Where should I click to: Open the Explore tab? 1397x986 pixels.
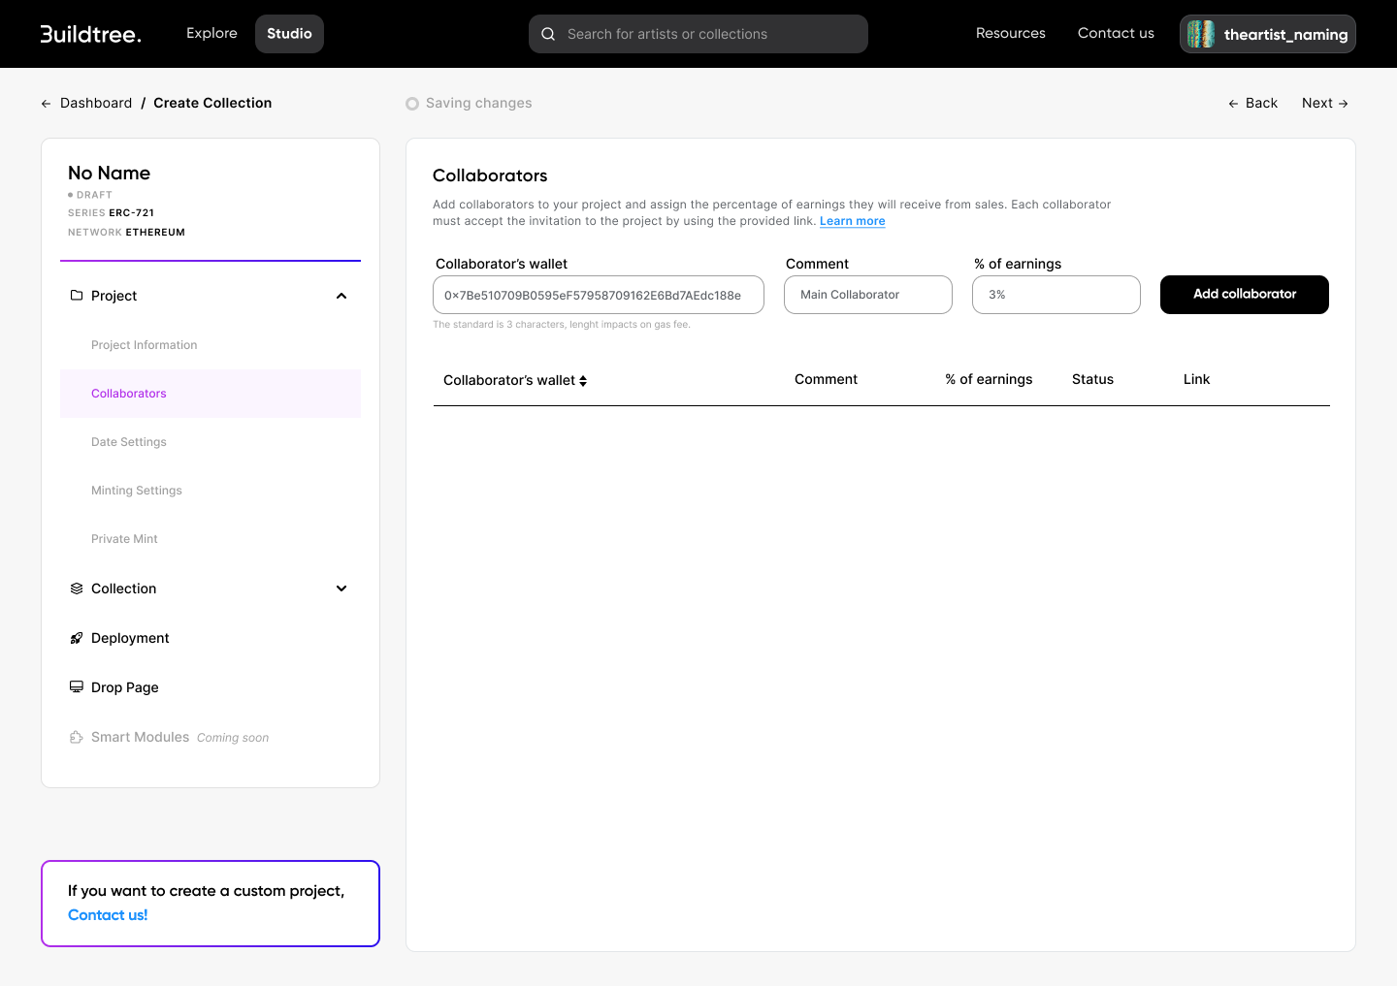click(x=211, y=34)
